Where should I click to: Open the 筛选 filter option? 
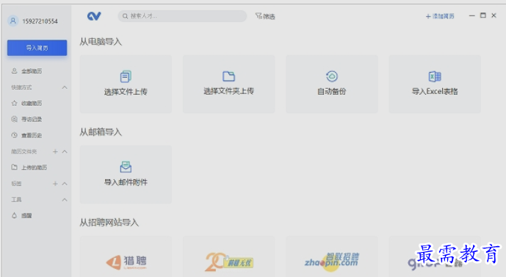[265, 16]
